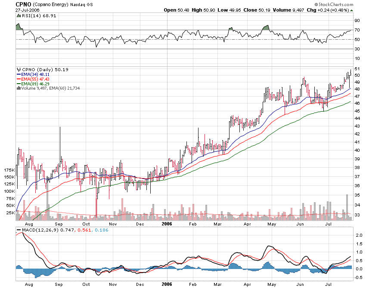Click the Sep label under the price panel
The height and width of the screenshot is (288, 366).
coord(59,225)
